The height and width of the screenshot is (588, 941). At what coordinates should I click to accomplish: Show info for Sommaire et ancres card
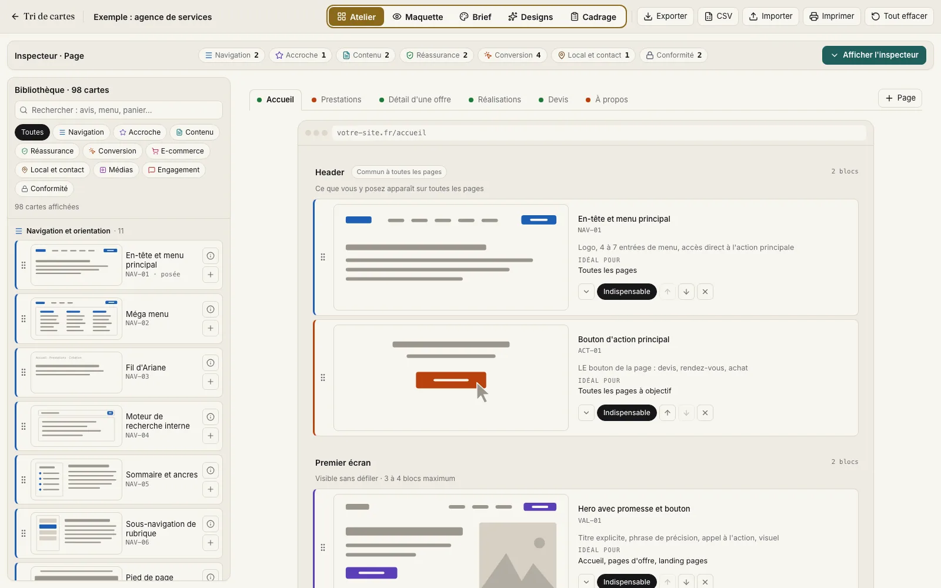click(x=211, y=470)
